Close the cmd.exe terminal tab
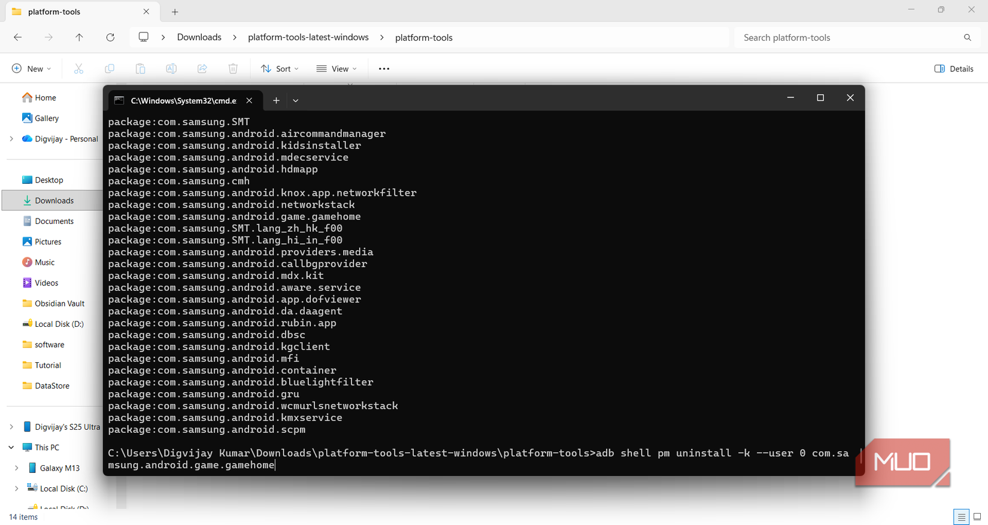The image size is (988, 525). [249, 101]
